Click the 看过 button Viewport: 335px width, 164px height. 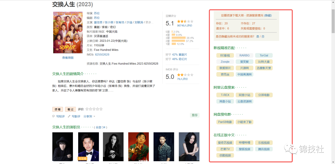70,110
